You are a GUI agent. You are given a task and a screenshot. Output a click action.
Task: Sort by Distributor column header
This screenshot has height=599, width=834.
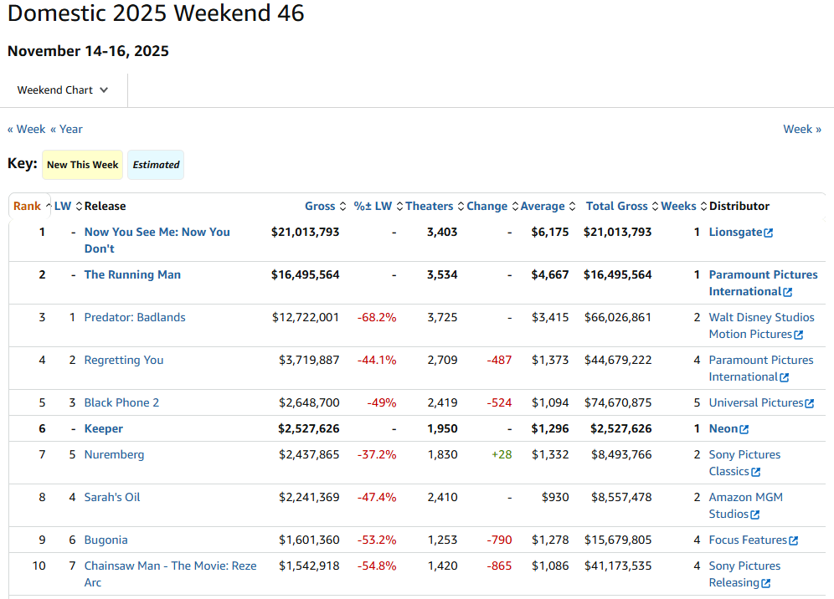pos(739,207)
